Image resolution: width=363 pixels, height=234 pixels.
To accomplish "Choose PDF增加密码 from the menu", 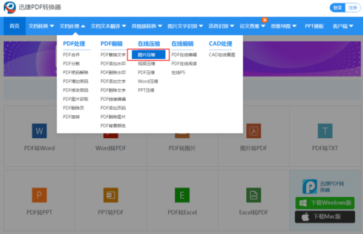I will click(x=76, y=81).
